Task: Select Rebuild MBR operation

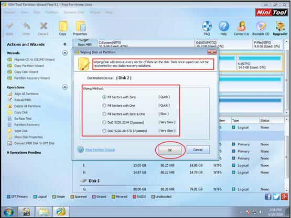Action: coord(19,100)
